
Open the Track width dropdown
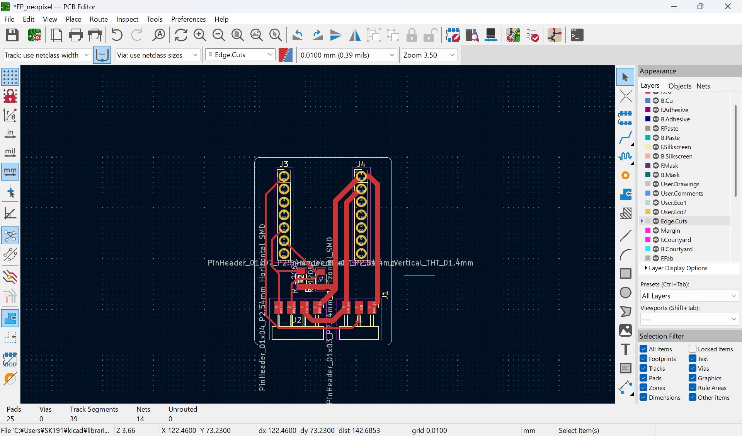coord(47,55)
